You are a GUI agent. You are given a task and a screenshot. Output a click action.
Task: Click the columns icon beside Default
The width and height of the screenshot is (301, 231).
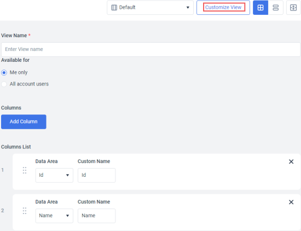coord(114,8)
